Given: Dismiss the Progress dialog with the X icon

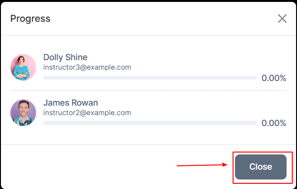Looking at the screenshot, I should tap(282, 18).
